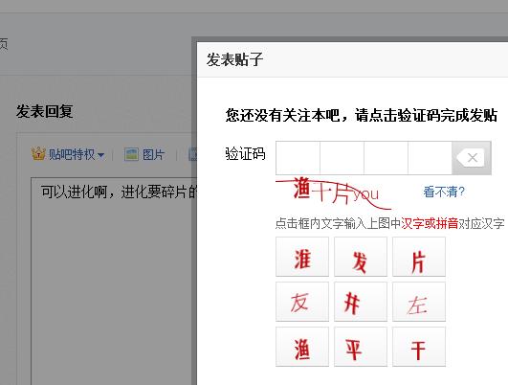Delete last captcha character with backspace icon
The height and width of the screenshot is (385, 508).
472,158
